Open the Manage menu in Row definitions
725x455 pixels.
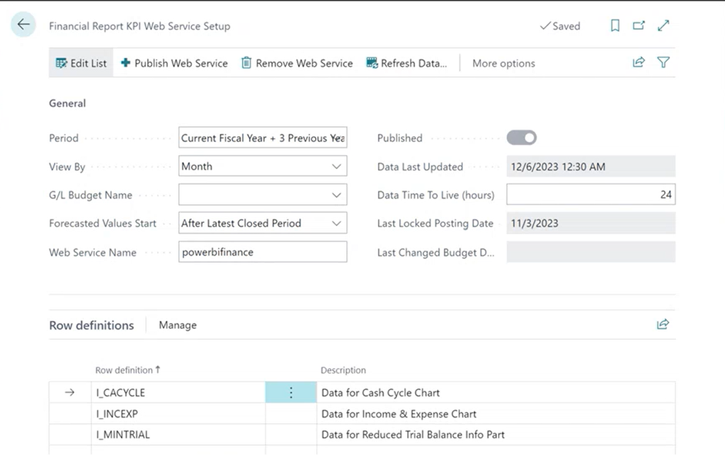(x=177, y=325)
